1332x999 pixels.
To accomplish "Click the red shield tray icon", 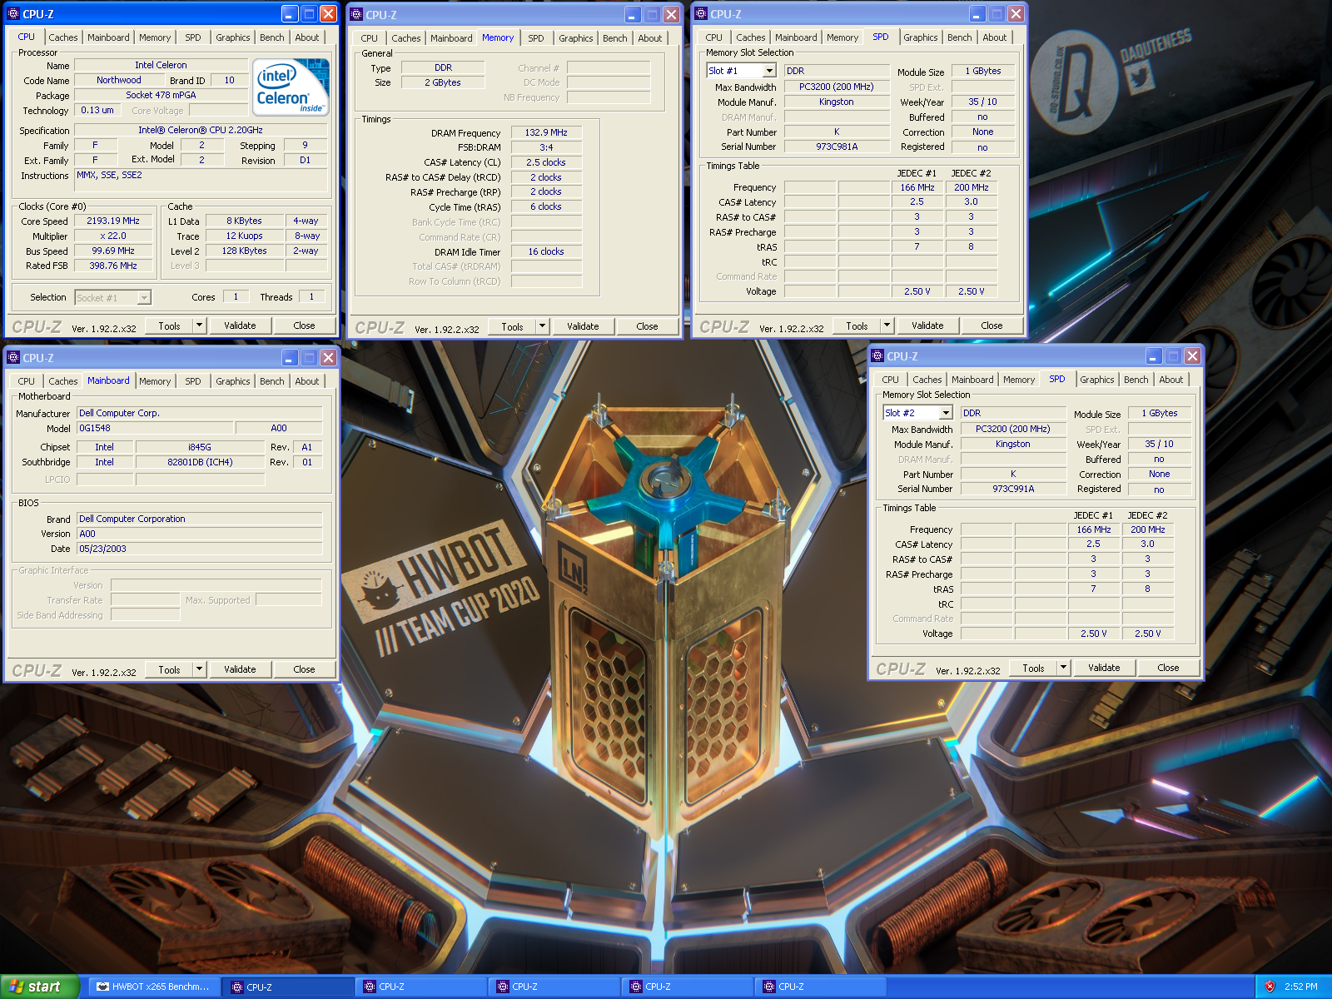I will click(x=1270, y=987).
